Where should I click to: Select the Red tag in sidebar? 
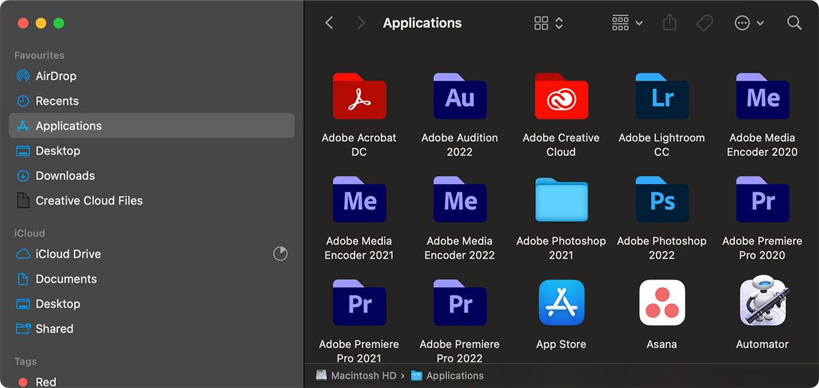tap(46, 382)
